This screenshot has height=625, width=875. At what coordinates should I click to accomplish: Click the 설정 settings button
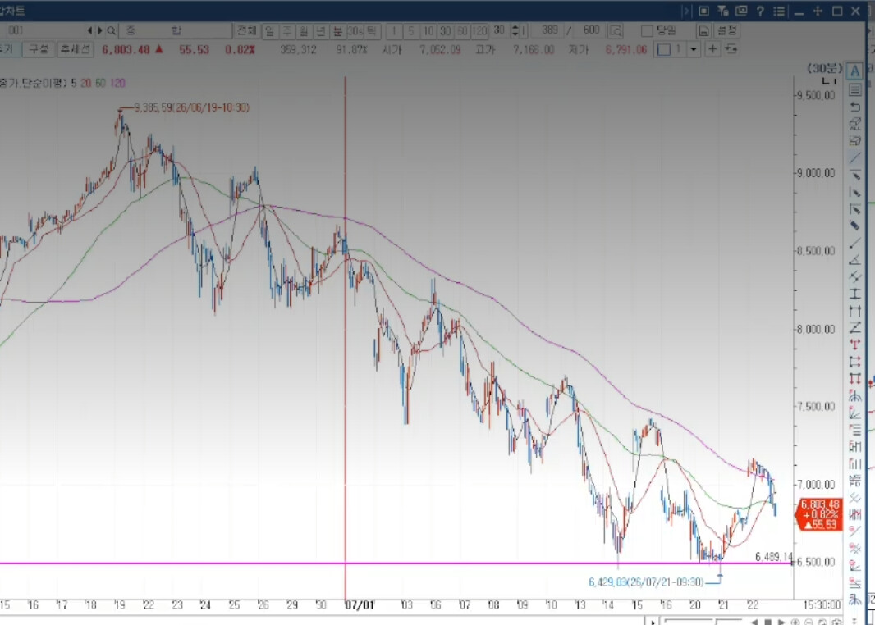coord(726,30)
